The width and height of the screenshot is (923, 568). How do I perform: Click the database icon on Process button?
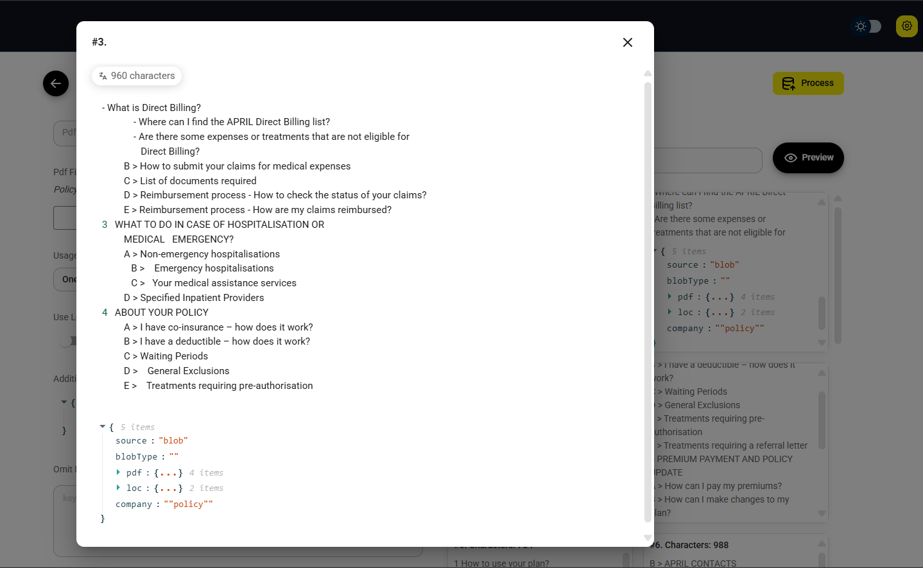pos(788,83)
